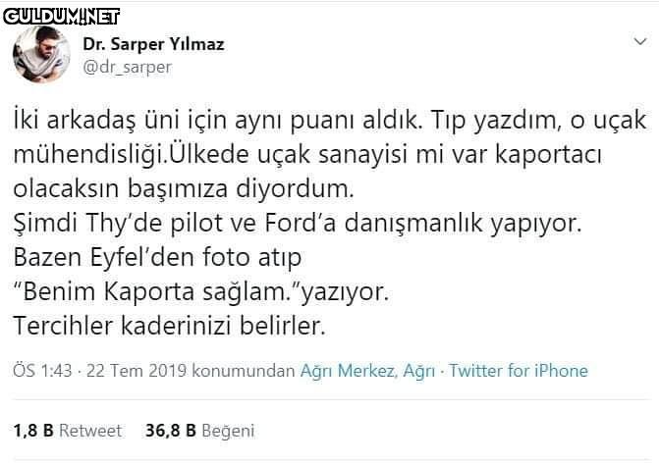The width and height of the screenshot is (659, 464).
Task: View the 1,8 B Retweet list
Action: tap(68, 431)
